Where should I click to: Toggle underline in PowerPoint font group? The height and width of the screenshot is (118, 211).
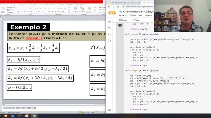point(24,12)
